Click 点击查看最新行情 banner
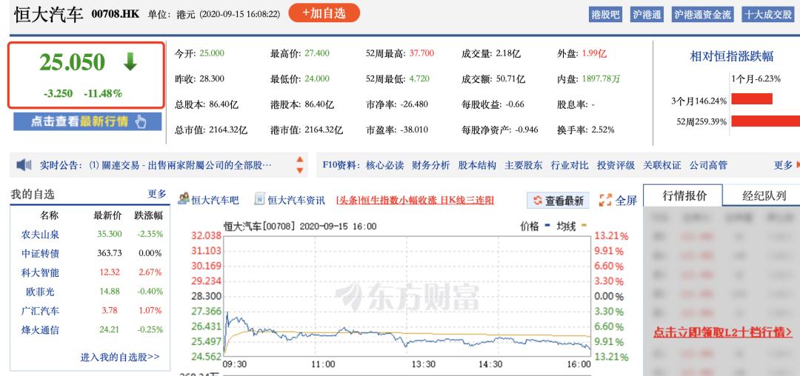 87,122
